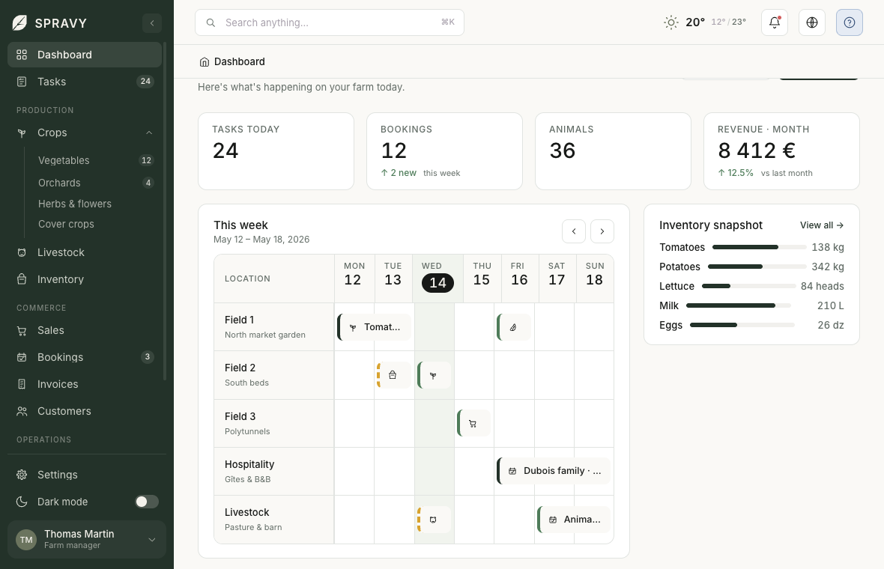Click the Spravy leaf logo
The height and width of the screenshot is (569, 884).
[x=19, y=22]
